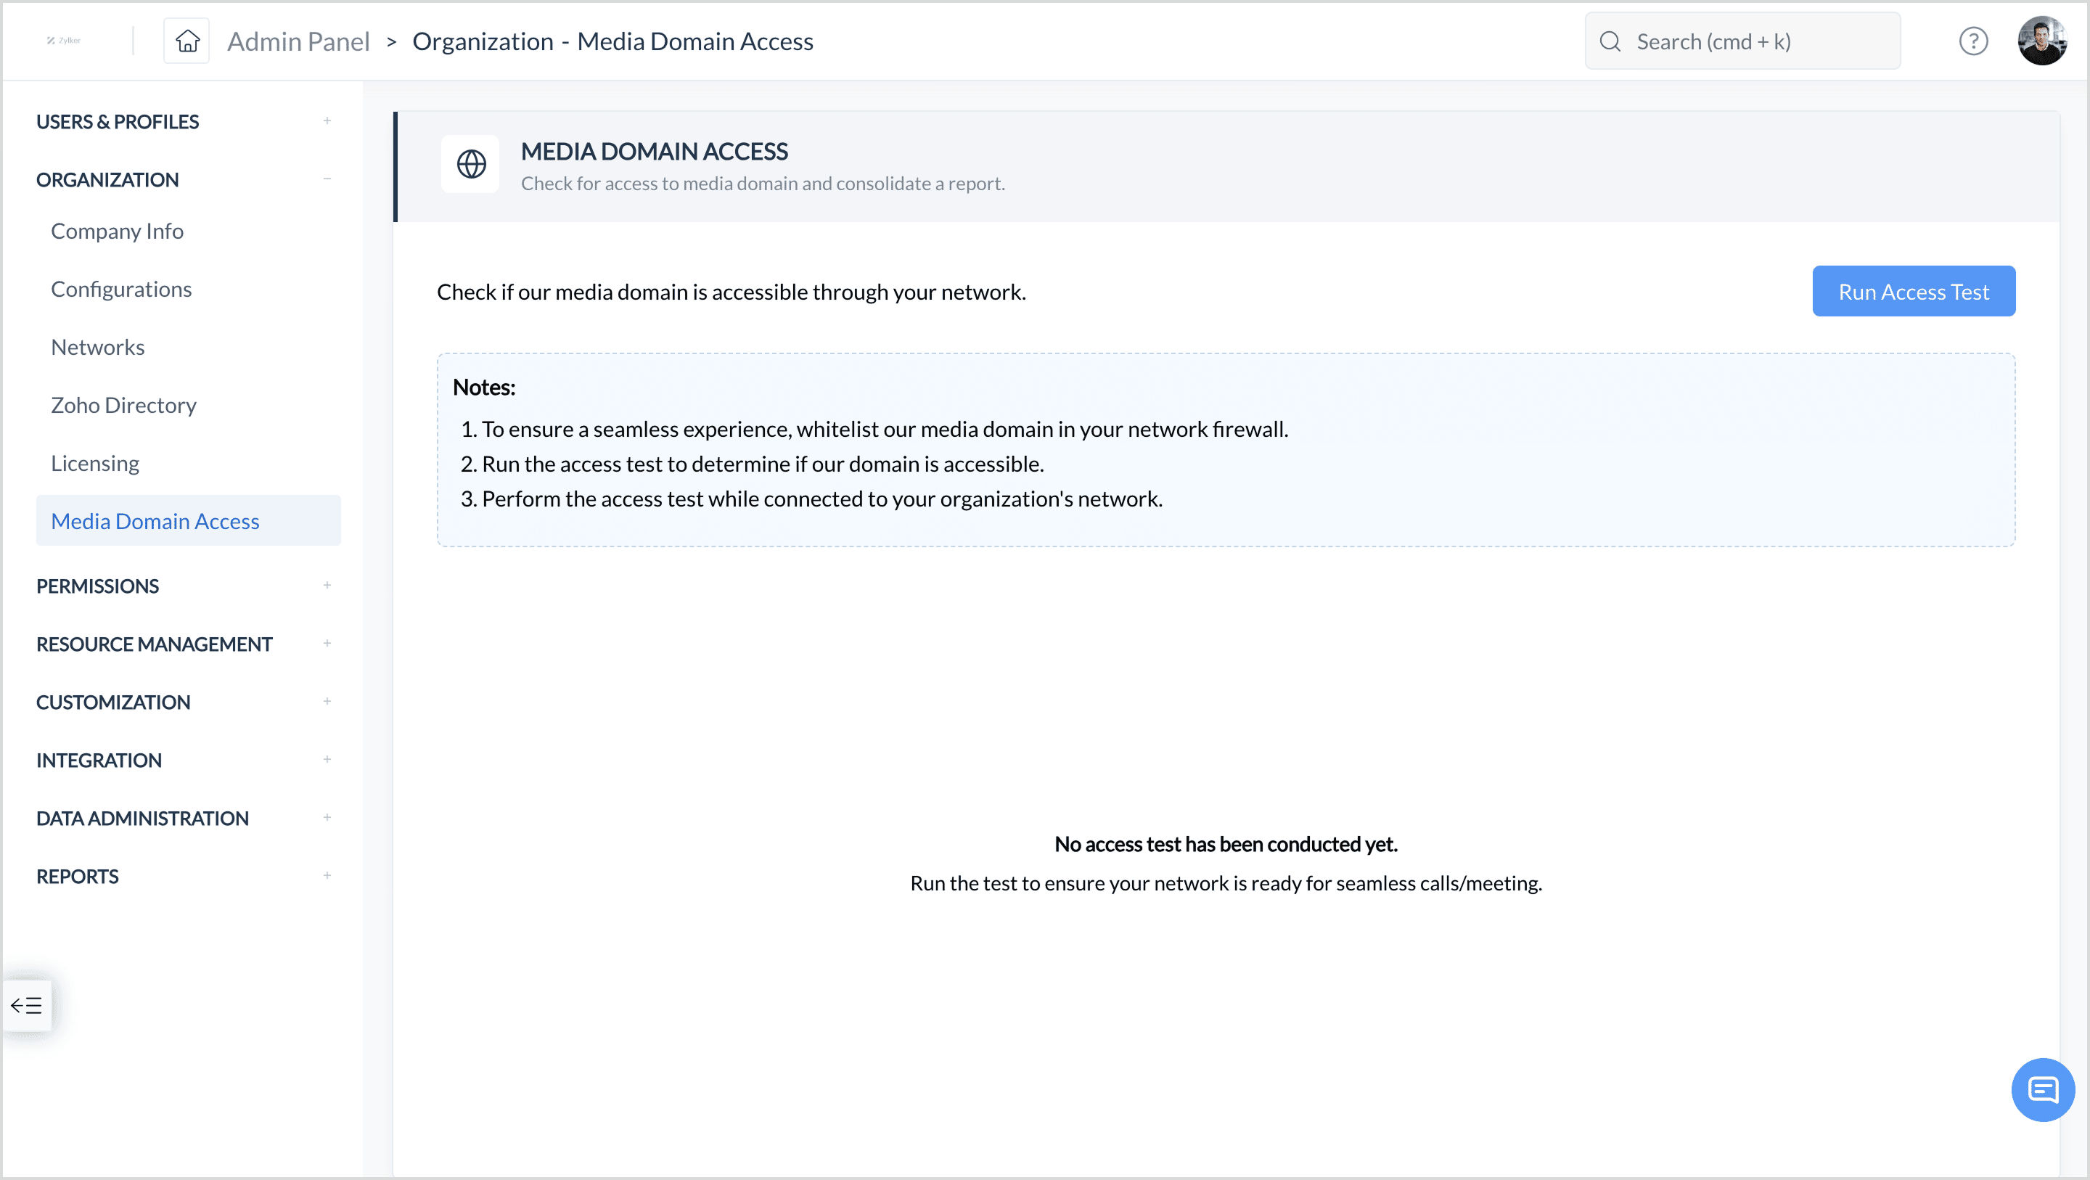Click the Zylker logo

64,41
